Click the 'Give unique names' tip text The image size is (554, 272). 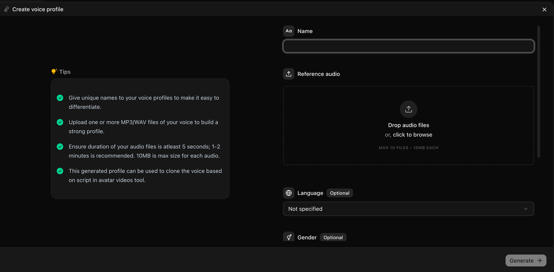pos(144,102)
